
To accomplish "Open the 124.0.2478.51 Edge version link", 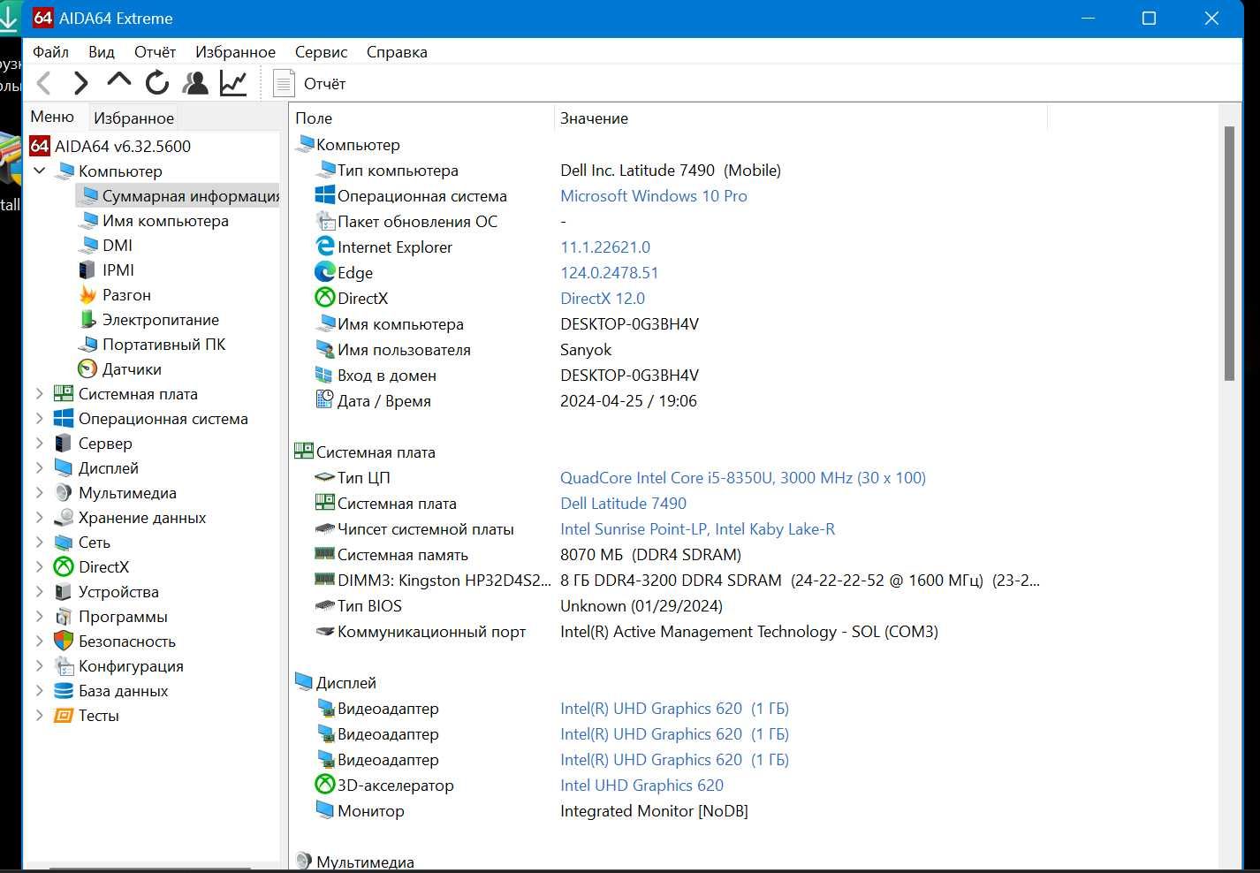I will [609, 272].
